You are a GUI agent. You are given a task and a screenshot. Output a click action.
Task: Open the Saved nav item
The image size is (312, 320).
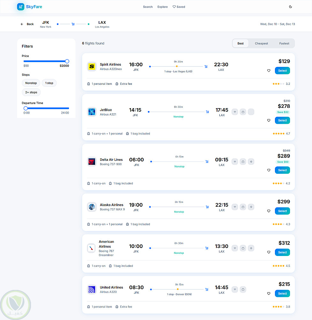tap(179, 7)
